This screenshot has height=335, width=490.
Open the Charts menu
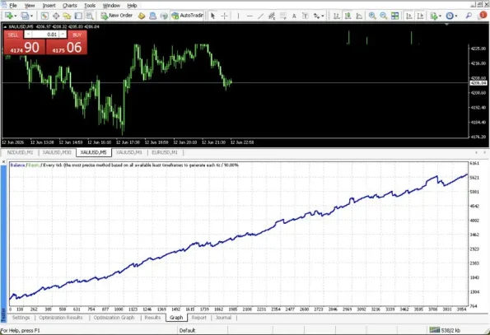pyautogui.click(x=69, y=6)
